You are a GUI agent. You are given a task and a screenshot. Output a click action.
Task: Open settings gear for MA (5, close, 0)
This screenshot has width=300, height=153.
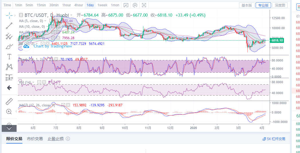click(51, 21)
